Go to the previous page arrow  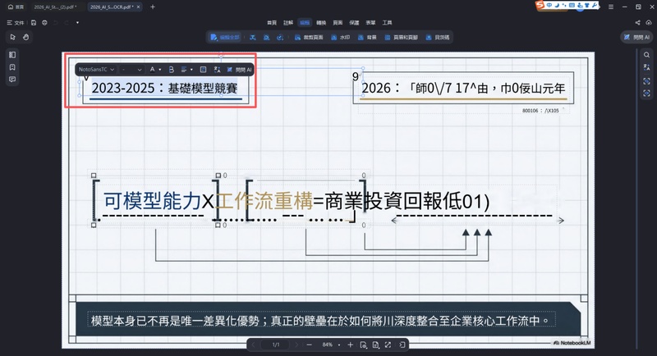click(x=253, y=345)
